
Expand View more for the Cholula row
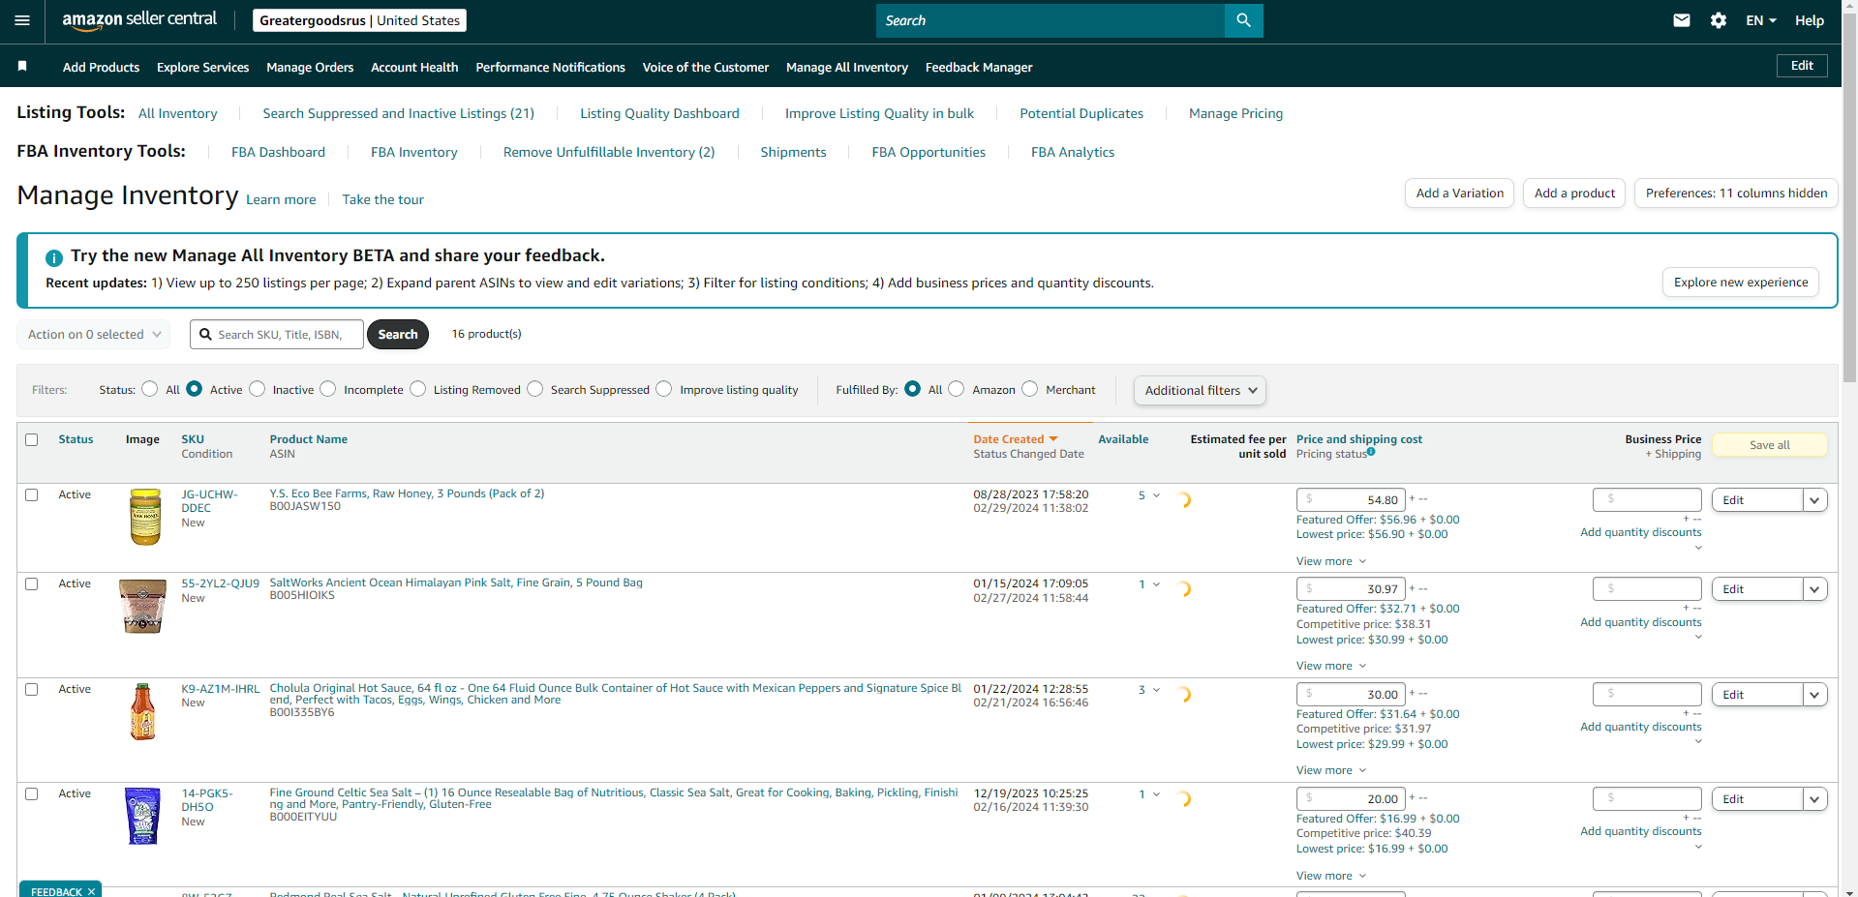click(1331, 770)
